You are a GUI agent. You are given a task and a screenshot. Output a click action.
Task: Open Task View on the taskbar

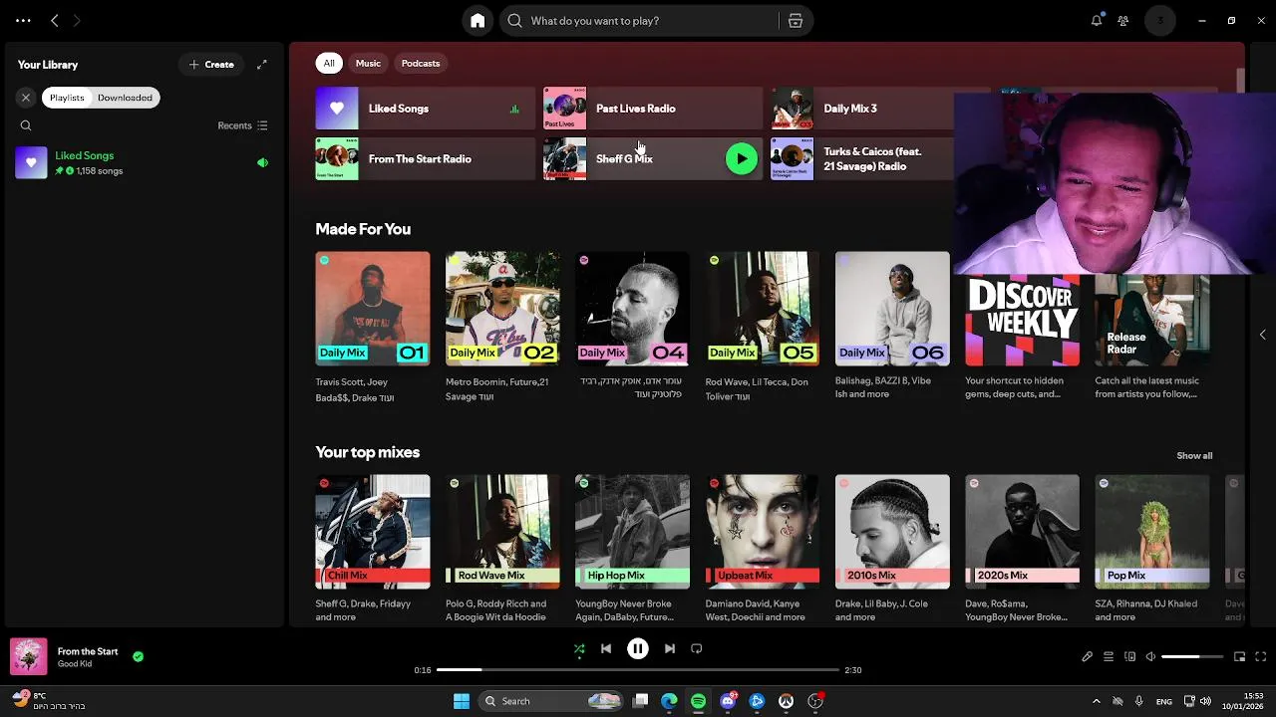pyautogui.click(x=641, y=701)
